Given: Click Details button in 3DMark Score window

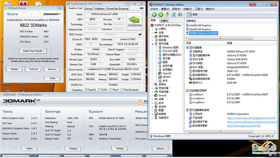Looking at the screenshot, I should 15,69.
